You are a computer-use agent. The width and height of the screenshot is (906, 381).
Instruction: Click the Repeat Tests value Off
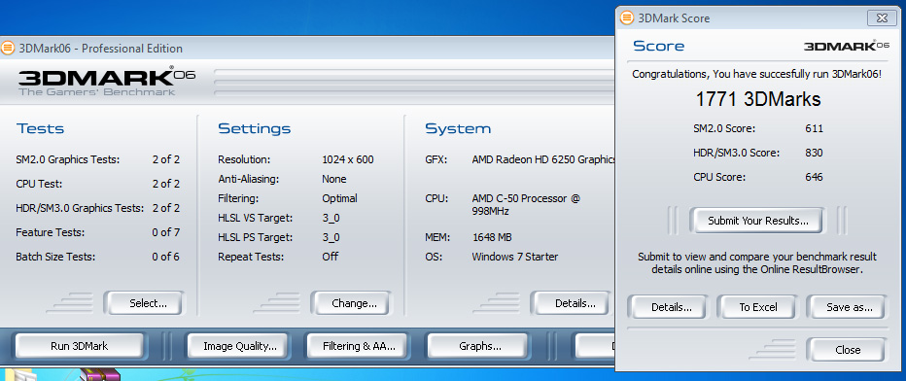[x=330, y=257]
